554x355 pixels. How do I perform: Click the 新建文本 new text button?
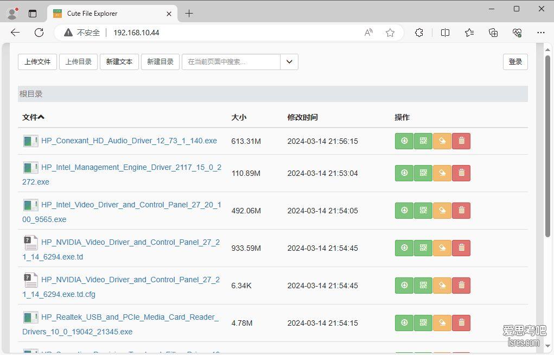(x=119, y=62)
